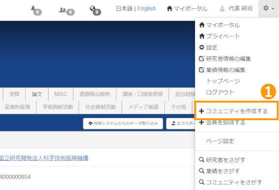Select トップページ menu entry
The height and width of the screenshot is (190, 279).
click(223, 81)
